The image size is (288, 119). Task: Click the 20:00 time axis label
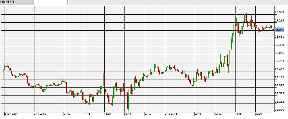pos(259,114)
